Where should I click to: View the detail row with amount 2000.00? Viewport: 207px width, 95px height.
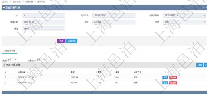point(165,77)
